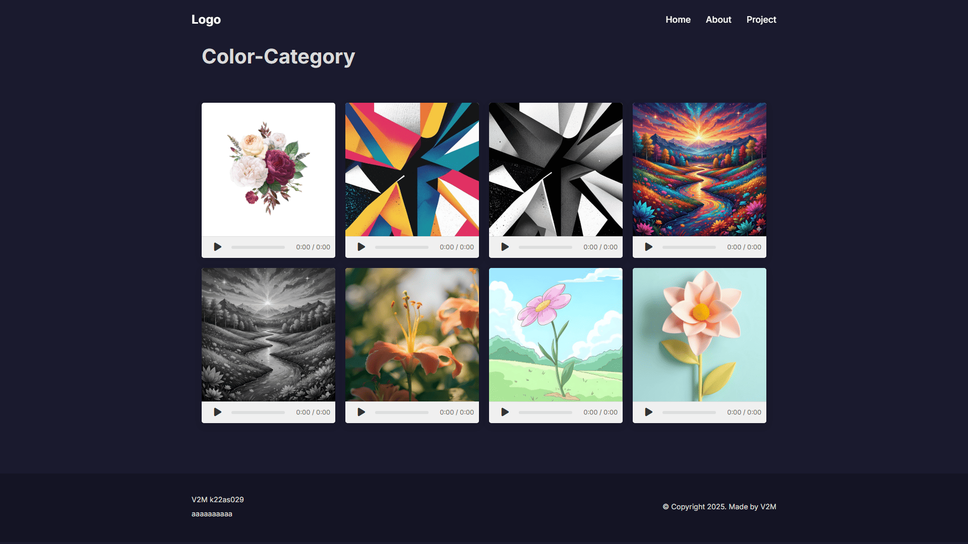Play audio under the cartoon pink flower
The image size is (968, 544).
(505, 412)
